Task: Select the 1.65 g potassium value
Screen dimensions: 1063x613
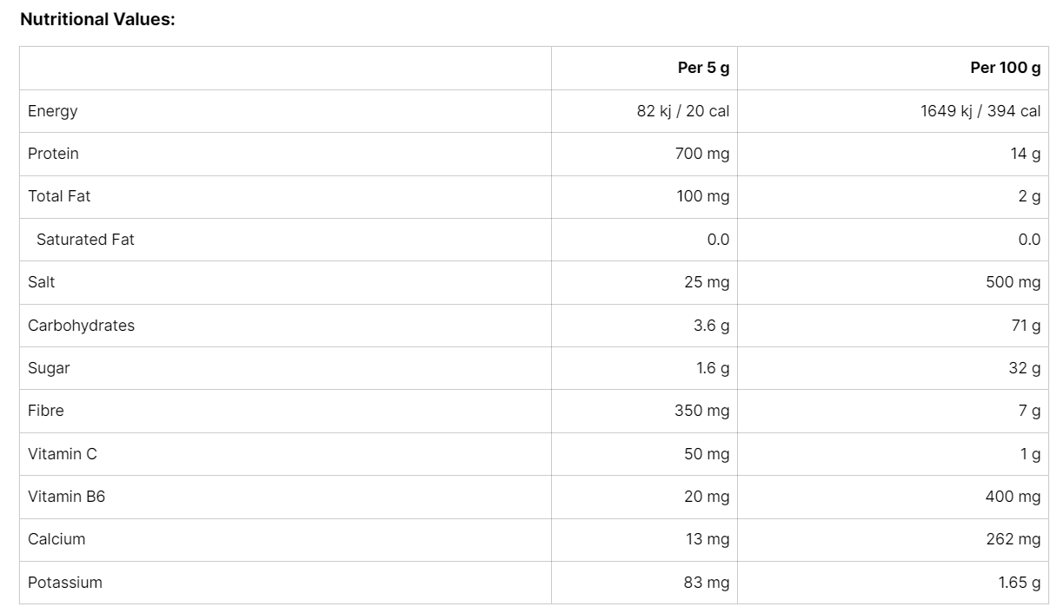Action: (x=1019, y=583)
